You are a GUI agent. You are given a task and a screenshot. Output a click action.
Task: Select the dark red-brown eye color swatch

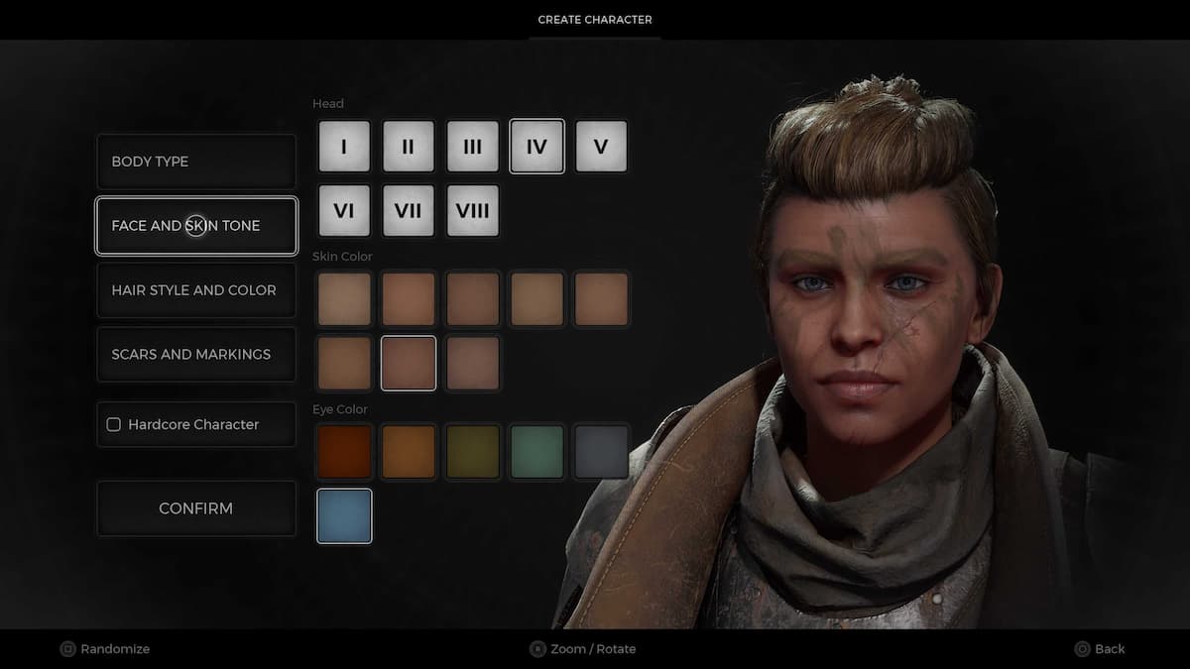(344, 452)
